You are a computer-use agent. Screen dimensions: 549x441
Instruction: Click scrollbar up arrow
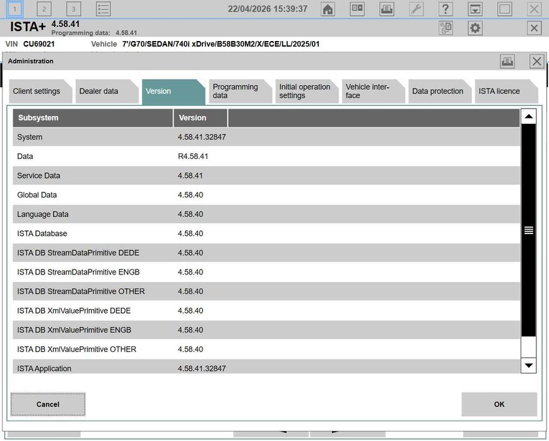529,117
